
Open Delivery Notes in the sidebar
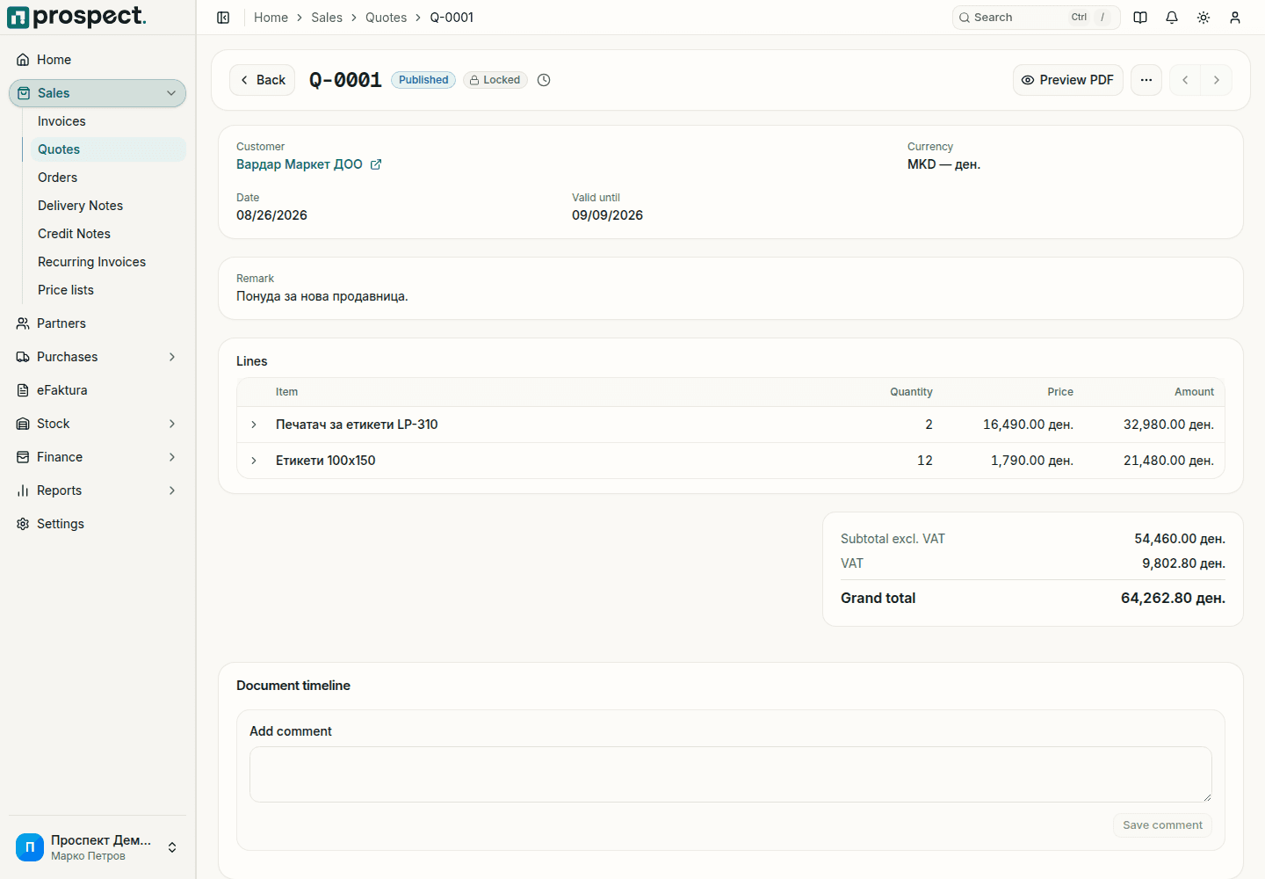coord(108,206)
